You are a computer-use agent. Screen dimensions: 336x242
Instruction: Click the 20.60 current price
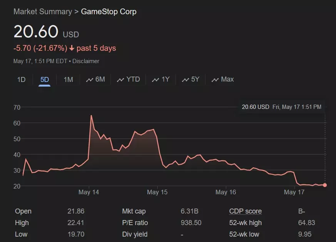point(36,32)
